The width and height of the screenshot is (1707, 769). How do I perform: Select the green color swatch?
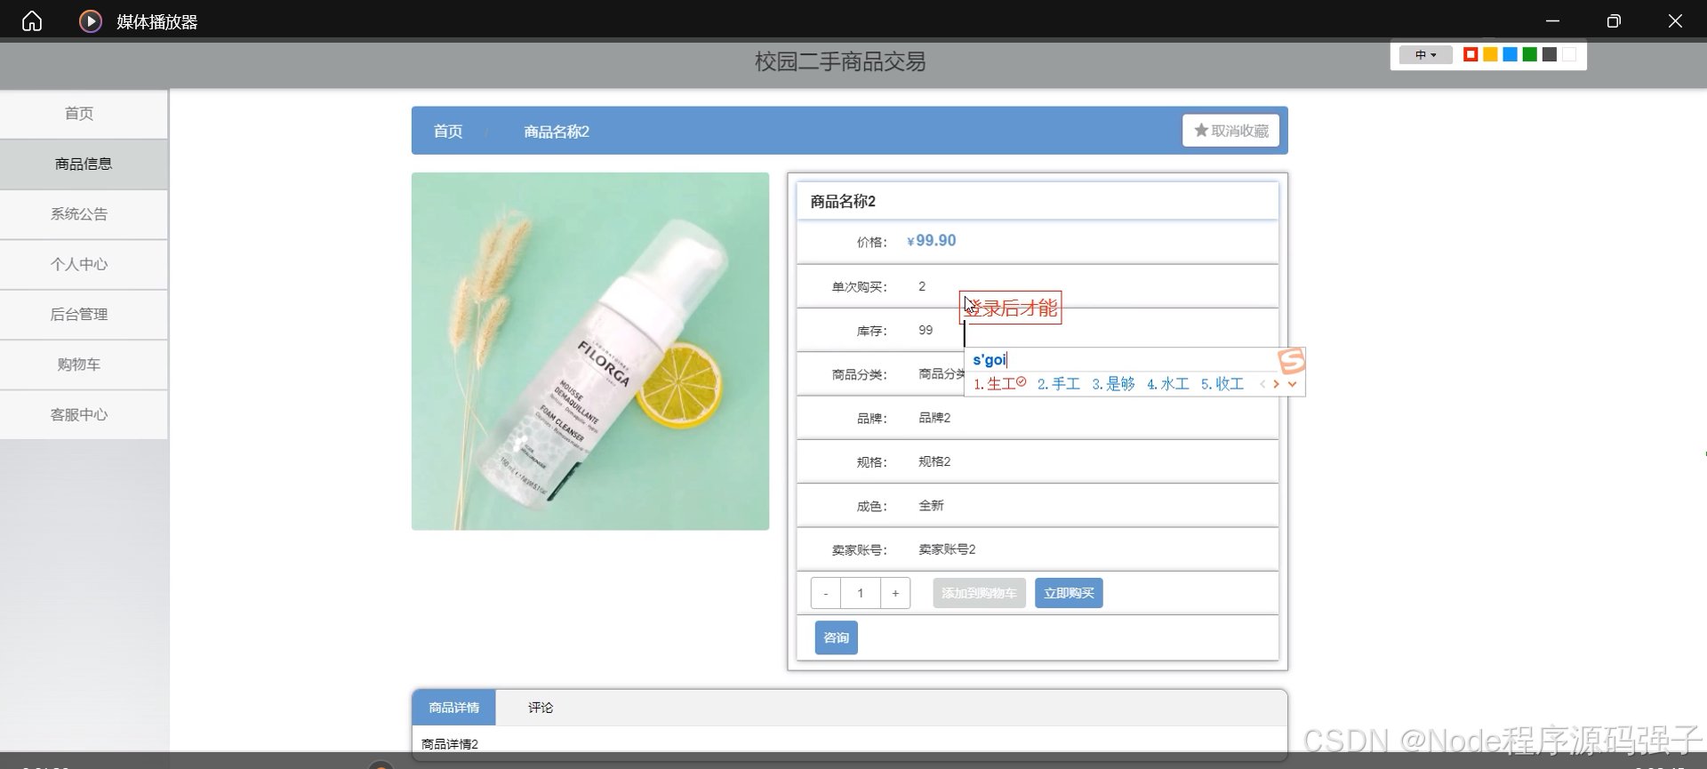pos(1529,55)
